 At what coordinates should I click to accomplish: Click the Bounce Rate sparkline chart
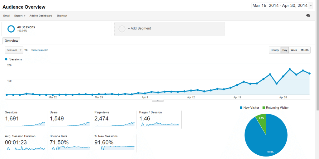click(70, 148)
